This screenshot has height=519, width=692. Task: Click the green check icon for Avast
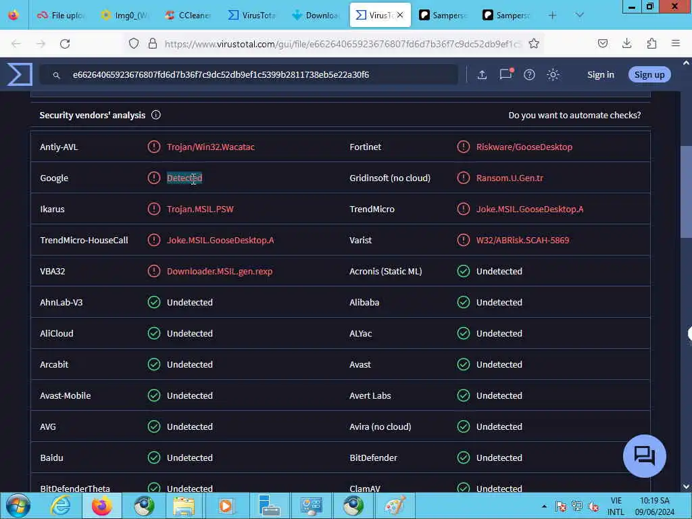point(464,364)
